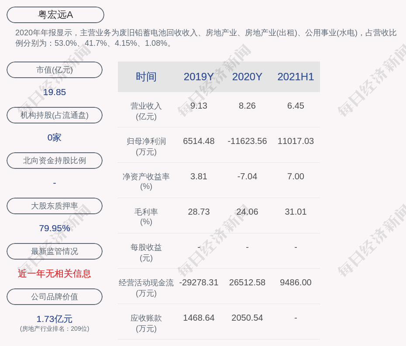Select the 市值(亿元) label pill
This screenshot has width=406, height=346.
pyautogui.click(x=55, y=70)
